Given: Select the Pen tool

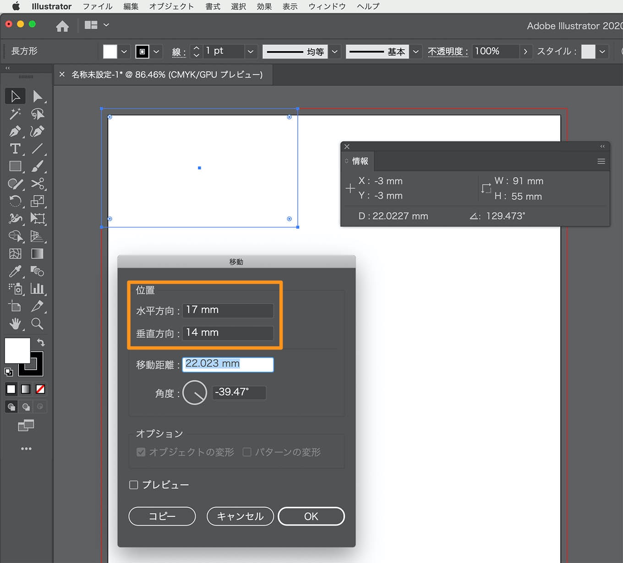Looking at the screenshot, I should tap(15, 131).
